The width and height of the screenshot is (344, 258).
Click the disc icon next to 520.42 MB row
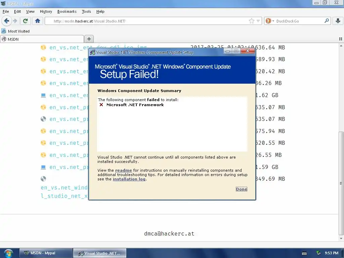43,71
